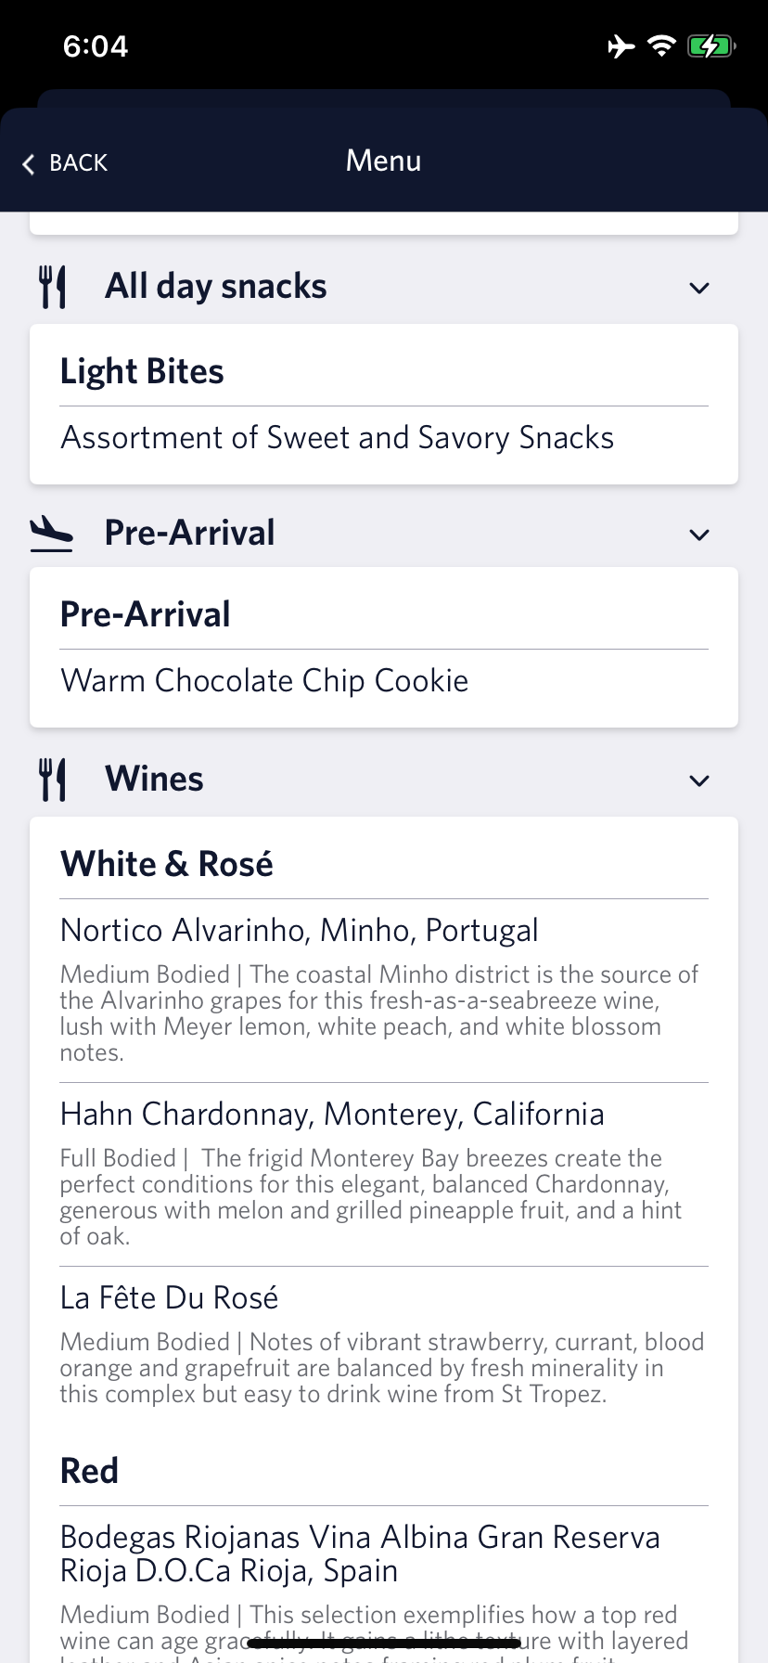Viewport: 768px width, 1663px height.
Task: Tap the Menu title at the top
Action: point(383,161)
